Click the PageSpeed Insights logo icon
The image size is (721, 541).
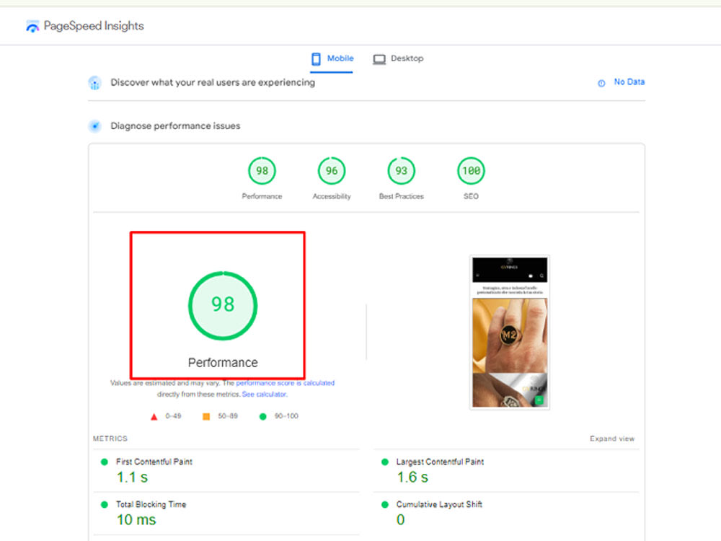[32, 26]
